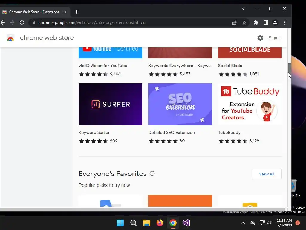Click Detailed SEO Extension title
Screen dimensions: 306x230
tap(172, 132)
